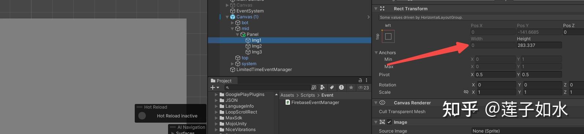Open the NiceVibrations folder
This screenshot has width=584, height=134.
coord(241,130)
